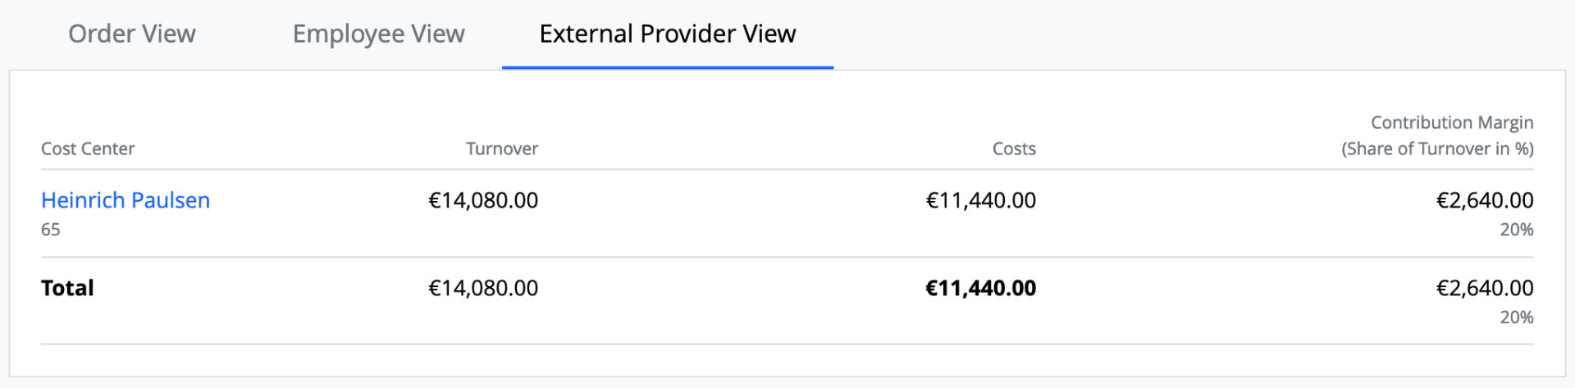Select the bold total costs value
This screenshot has width=1575, height=388.
pyautogui.click(x=980, y=288)
